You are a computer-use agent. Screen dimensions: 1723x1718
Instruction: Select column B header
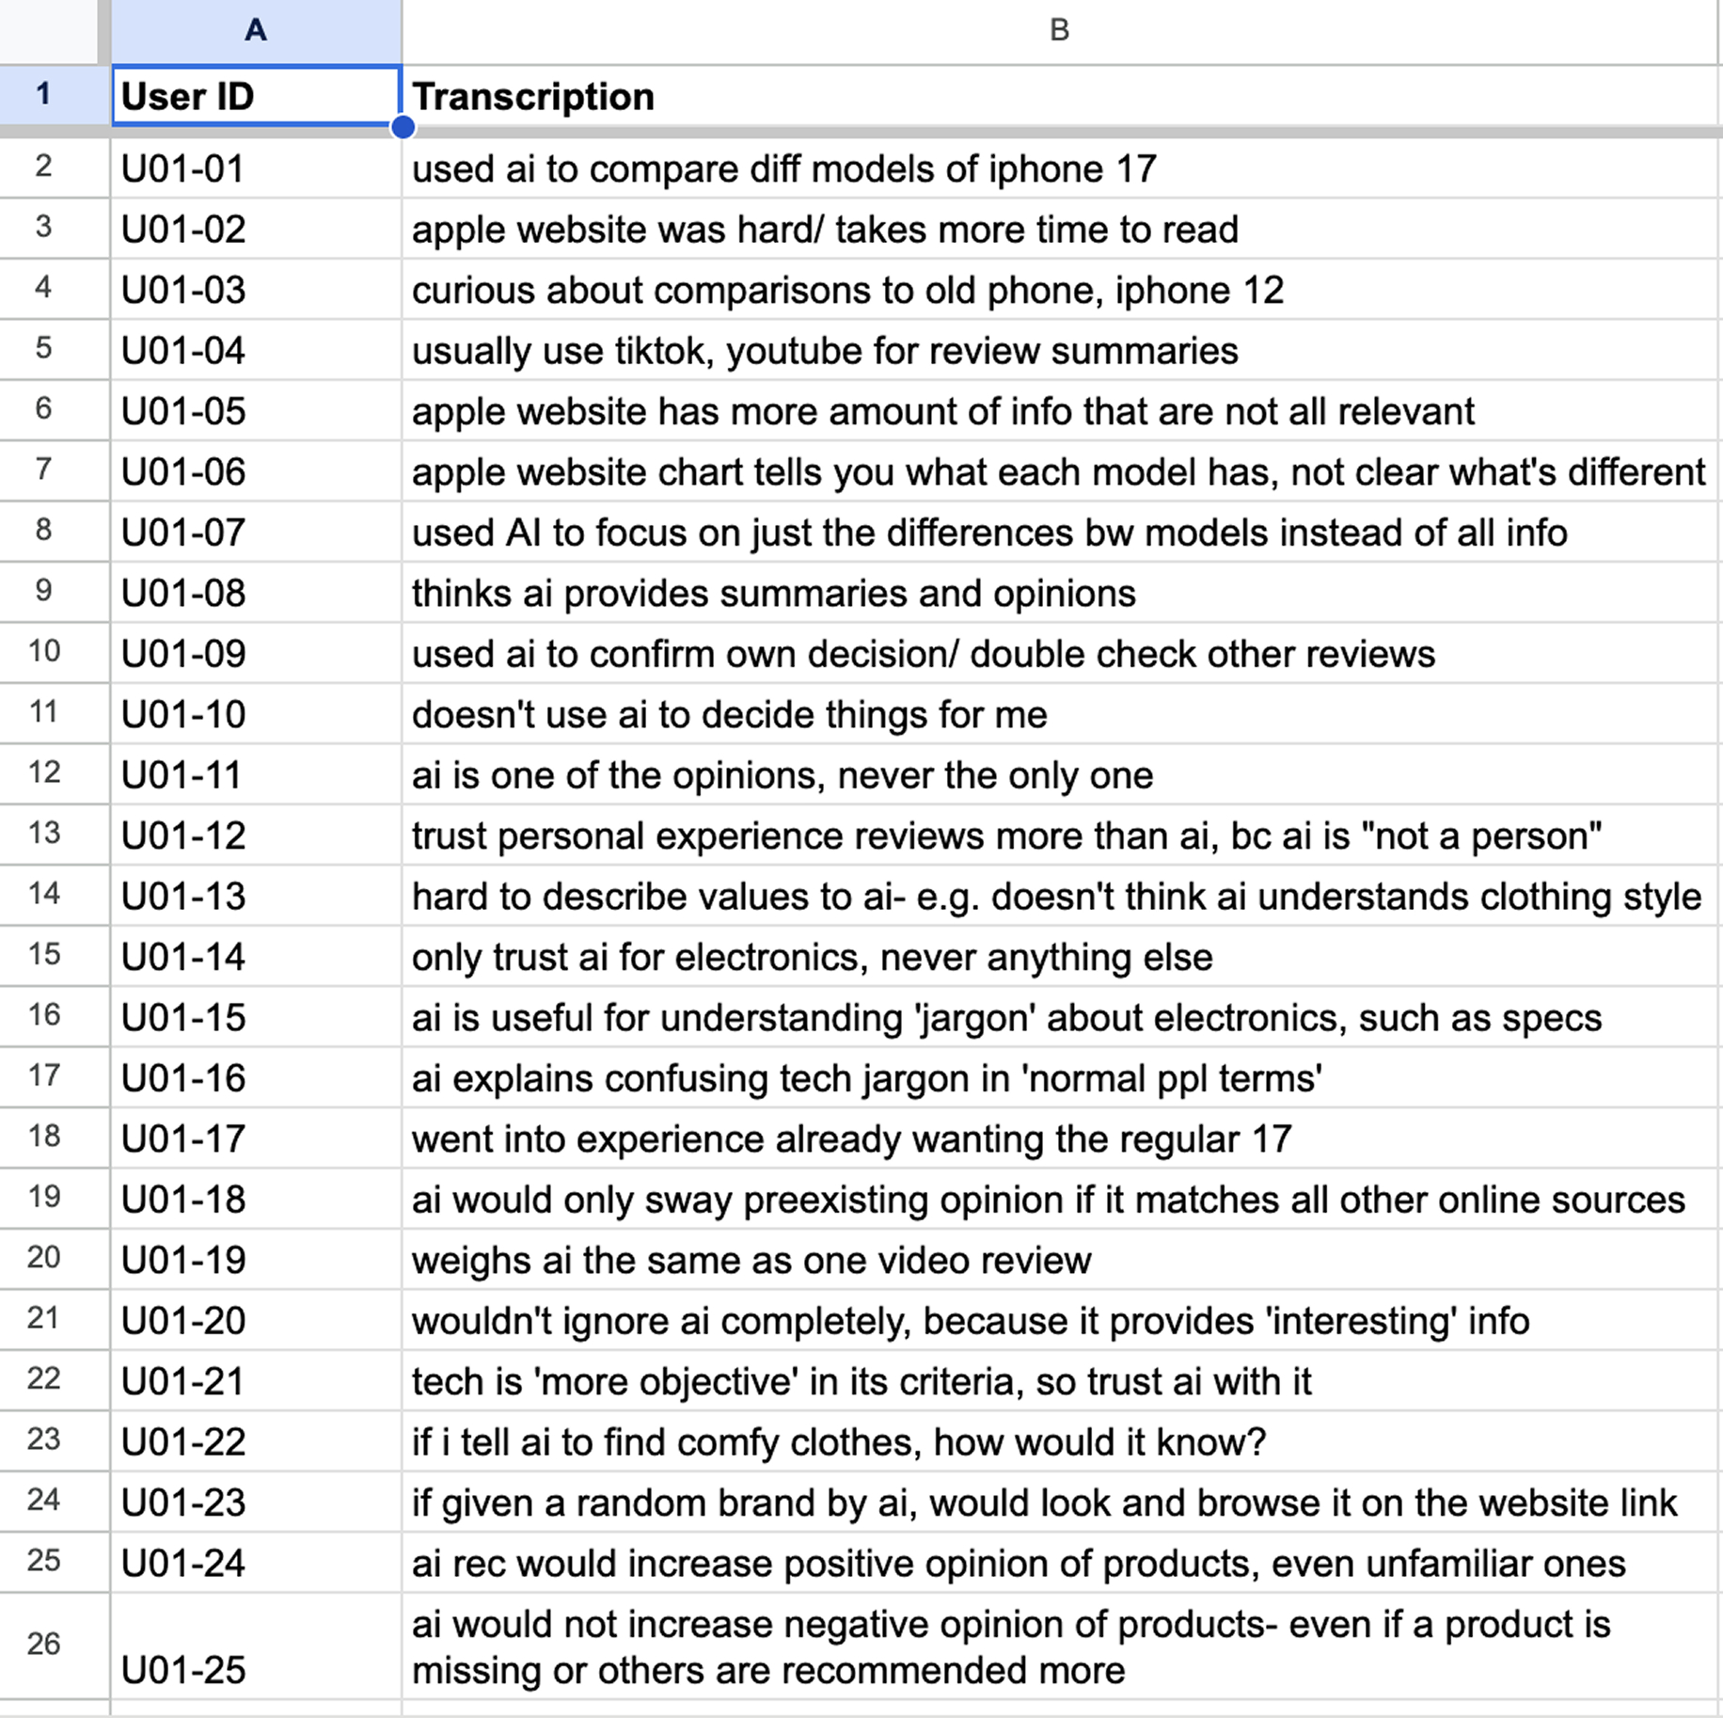[1061, 29]
